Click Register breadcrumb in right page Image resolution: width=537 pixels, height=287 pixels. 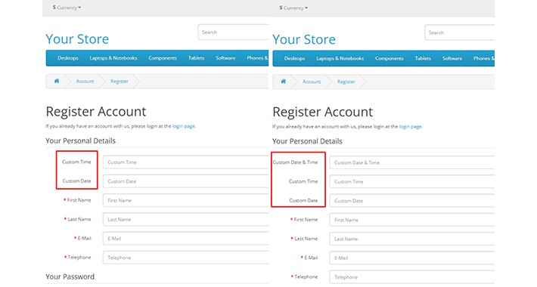(346, 82)
